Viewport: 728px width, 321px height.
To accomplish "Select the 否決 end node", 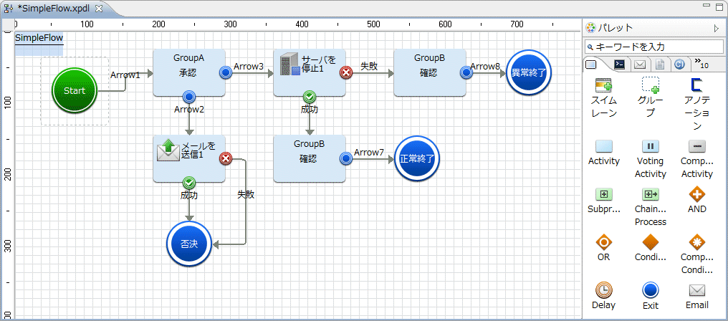I will [189, 244].
